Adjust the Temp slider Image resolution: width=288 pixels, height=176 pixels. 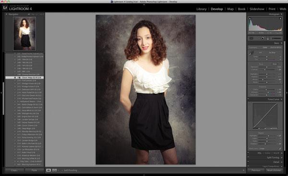[267, 57]
